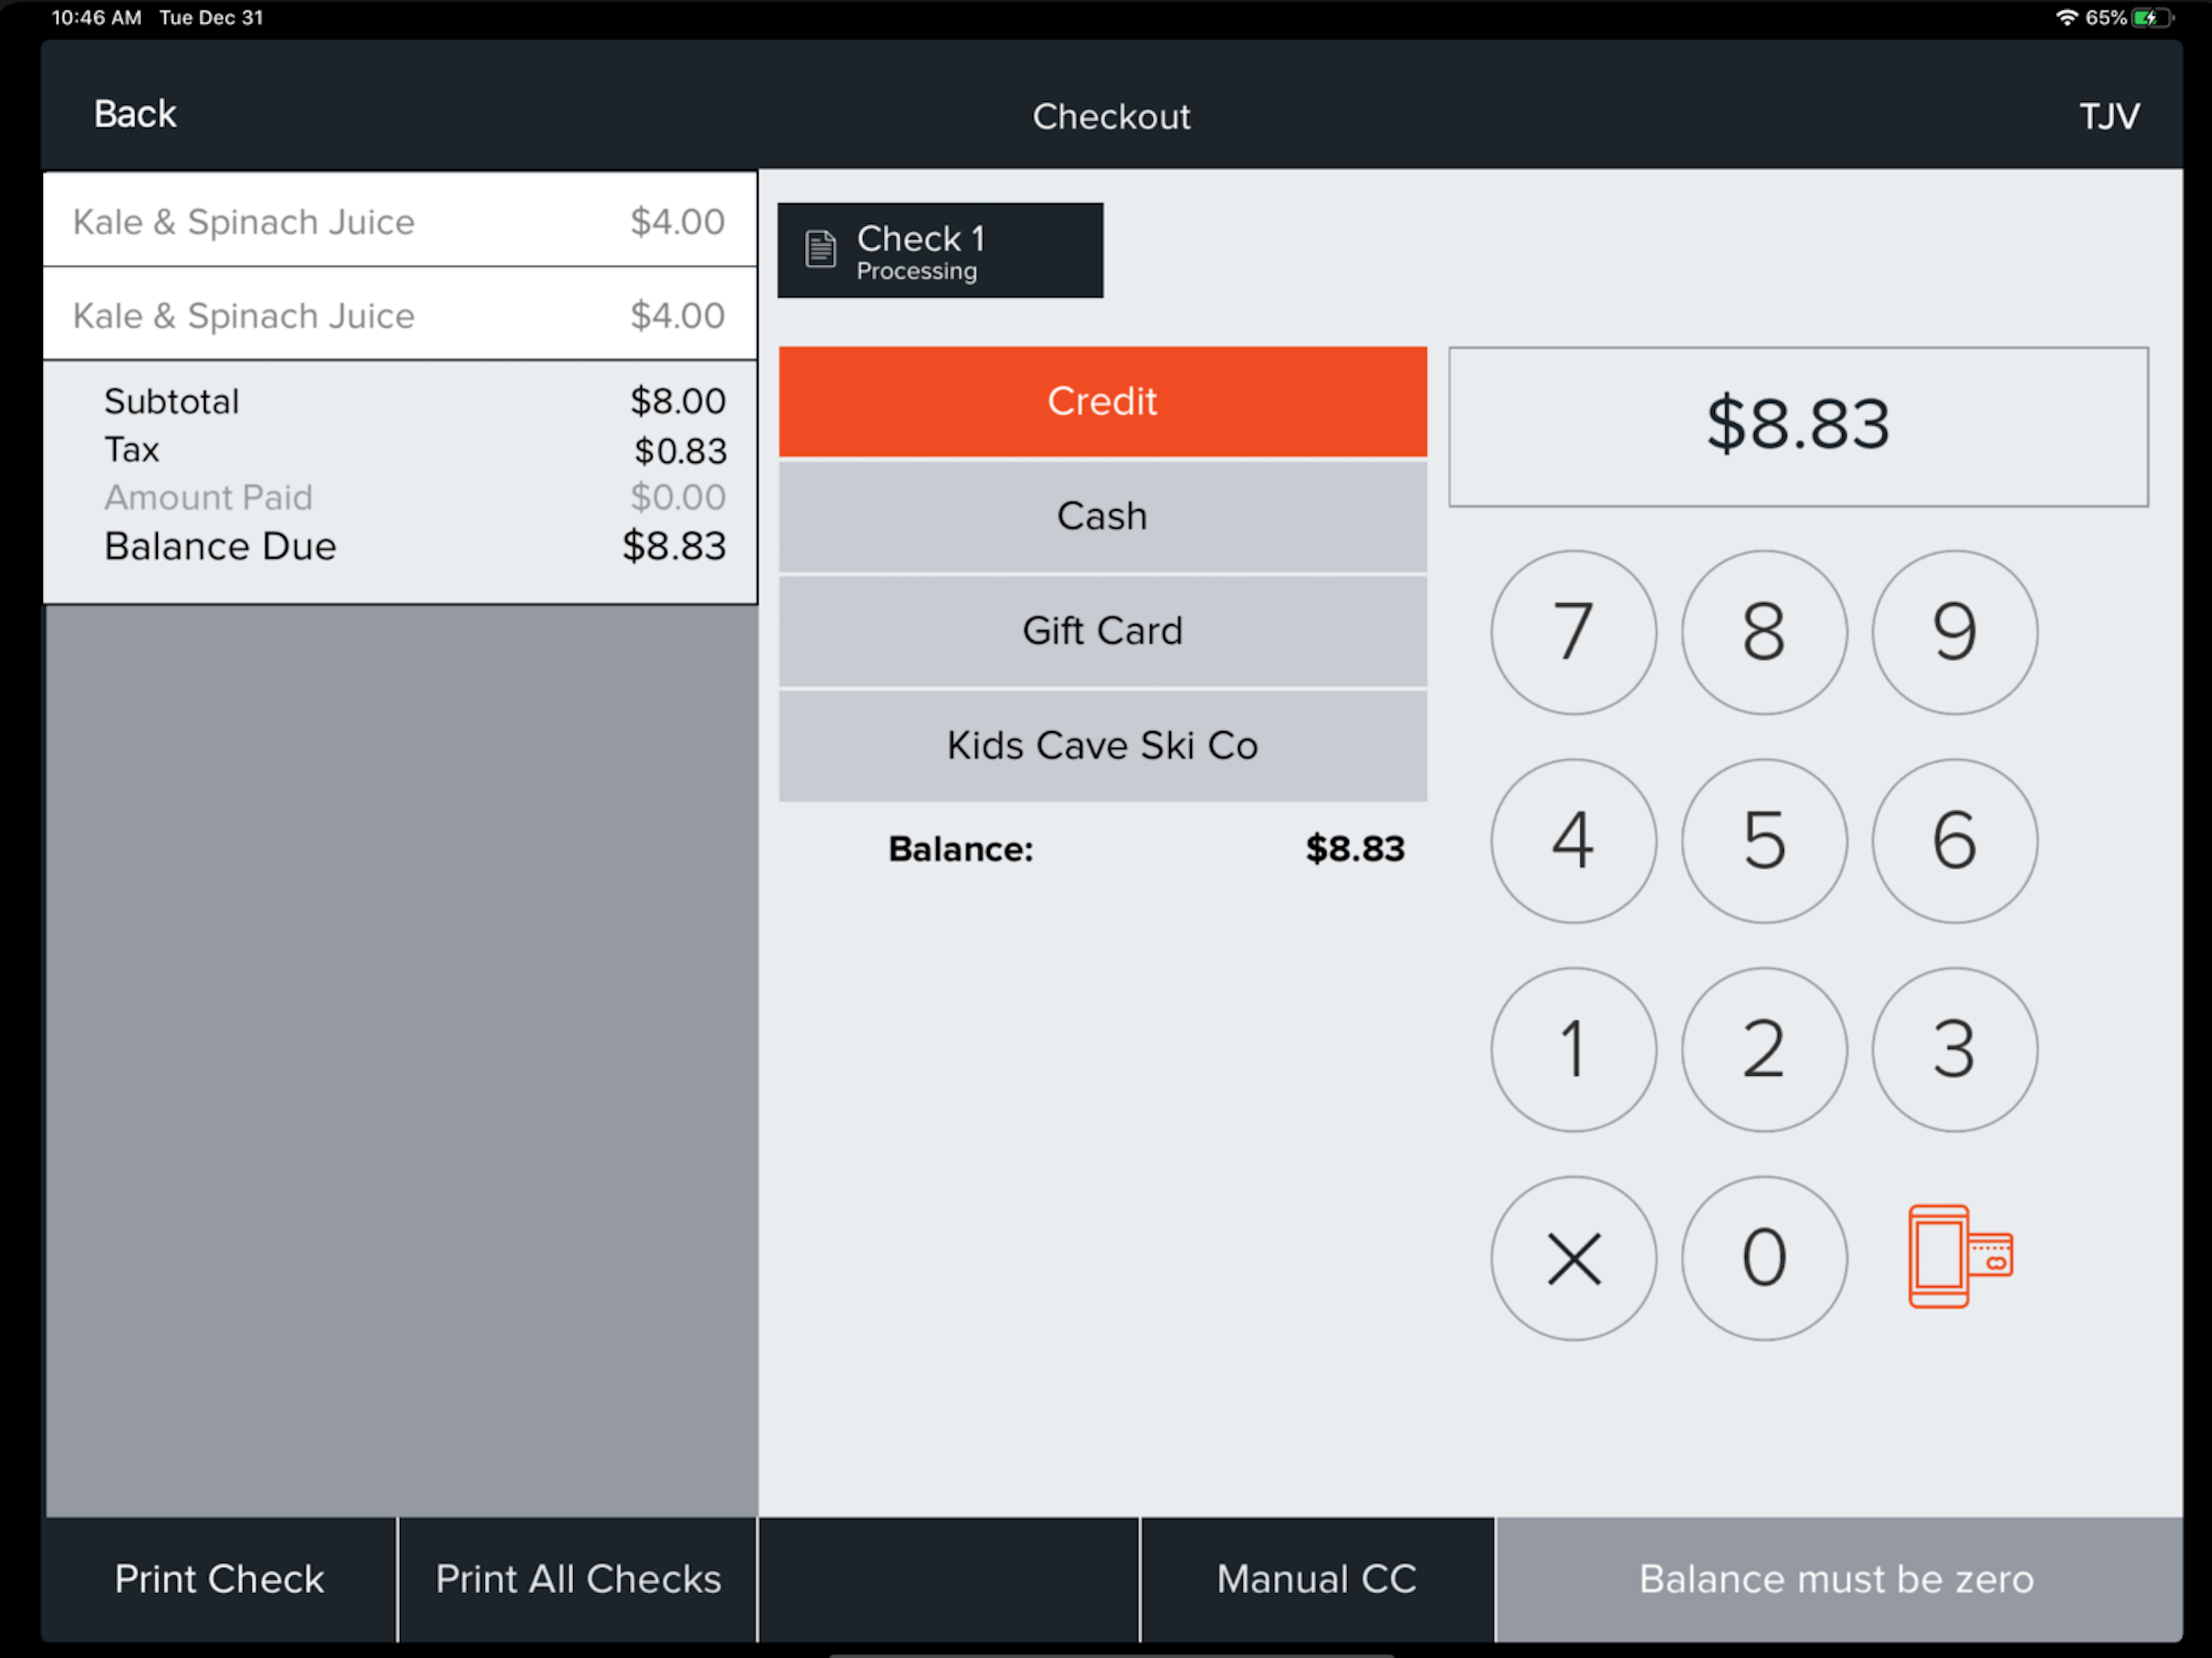Image resolution: width=2212 pixels, height=1658 pixels.
Task: Select first Kale & Spinach Juice line item
Action: tap(400, 220)
